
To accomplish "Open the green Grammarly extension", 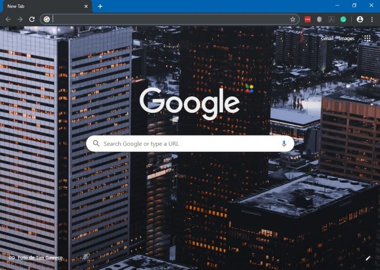I will coord(343,19).
